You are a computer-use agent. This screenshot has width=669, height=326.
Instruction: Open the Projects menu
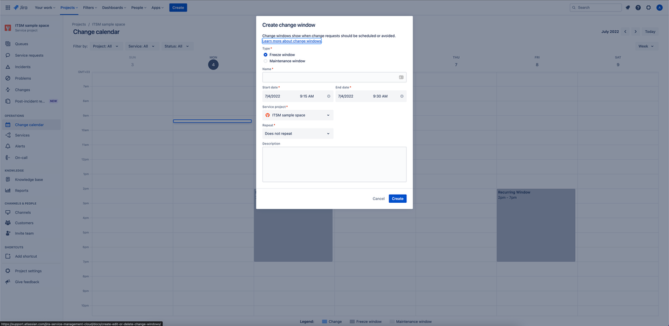pos(68,7)
